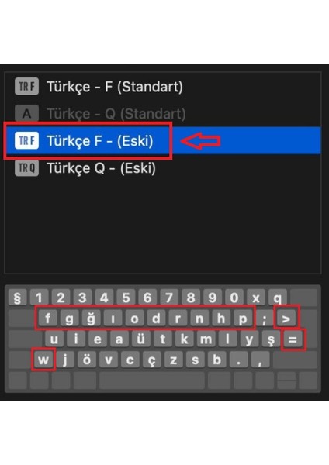Click the empty area of the input source list

[x=162, y=227]
